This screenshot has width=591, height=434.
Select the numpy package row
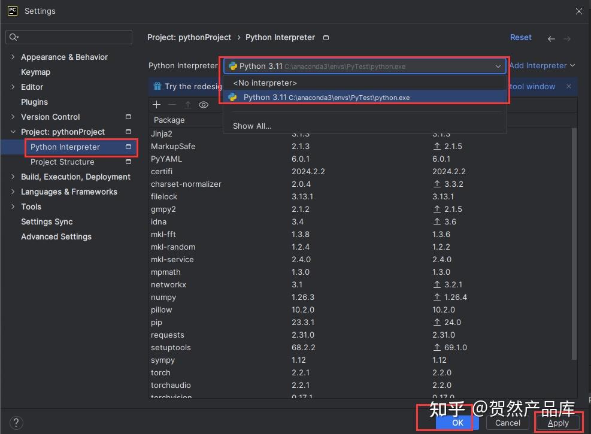click(360, 298)
